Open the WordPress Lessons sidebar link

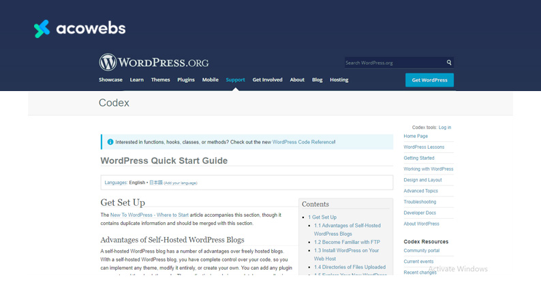pyautogui.click(x=424, y=147)
